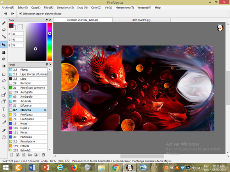Screen dimensions: 230x172
Task: Add bitmap brush from Pincel panel footer
Action: click(18, 155)
